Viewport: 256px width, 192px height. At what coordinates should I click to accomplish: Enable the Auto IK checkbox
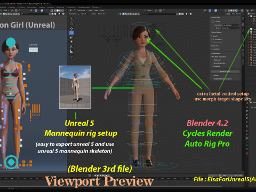pyautogui.click(x=211, y=36)
